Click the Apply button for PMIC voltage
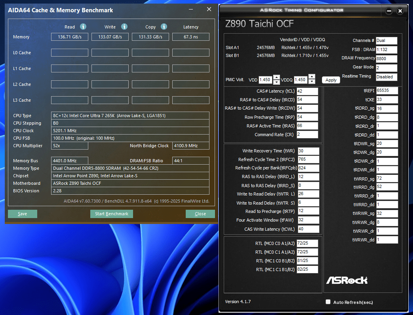The width and height of the screenshot is (413, 315). [x=331, y=80]
